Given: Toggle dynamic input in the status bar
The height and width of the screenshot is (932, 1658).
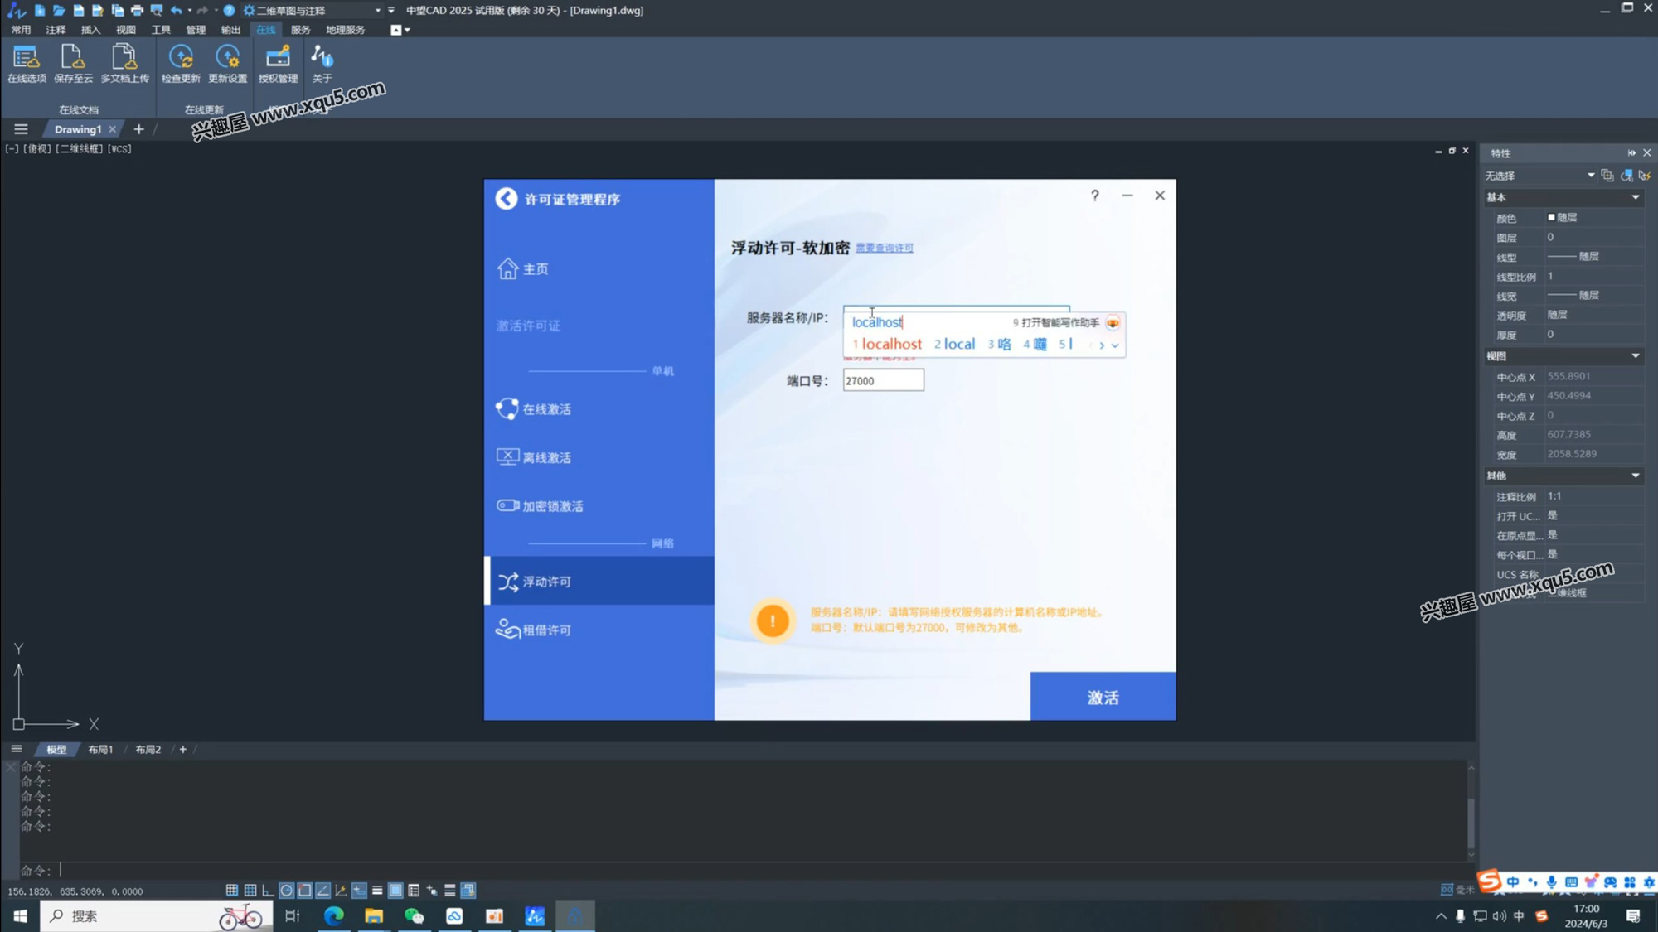Looking at the screenshot, I should 359,890.
